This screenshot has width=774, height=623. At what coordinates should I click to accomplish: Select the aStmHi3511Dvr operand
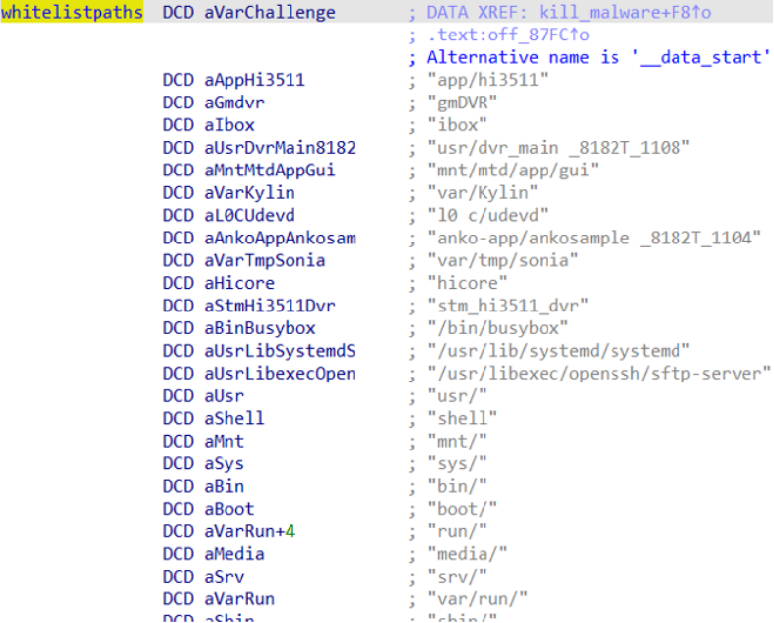[x=270, y=306]
